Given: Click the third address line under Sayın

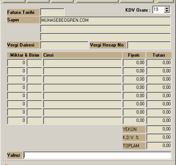Looking at the screenshot, I should coord(105,37).
